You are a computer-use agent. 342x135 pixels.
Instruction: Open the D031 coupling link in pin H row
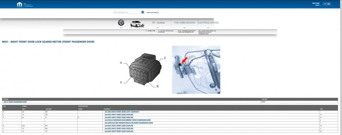[119, 126]
